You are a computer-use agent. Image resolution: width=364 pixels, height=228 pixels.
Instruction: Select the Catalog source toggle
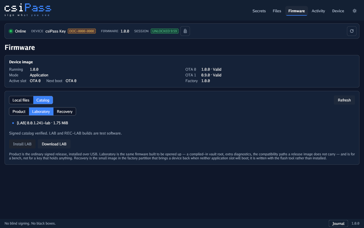43,100
